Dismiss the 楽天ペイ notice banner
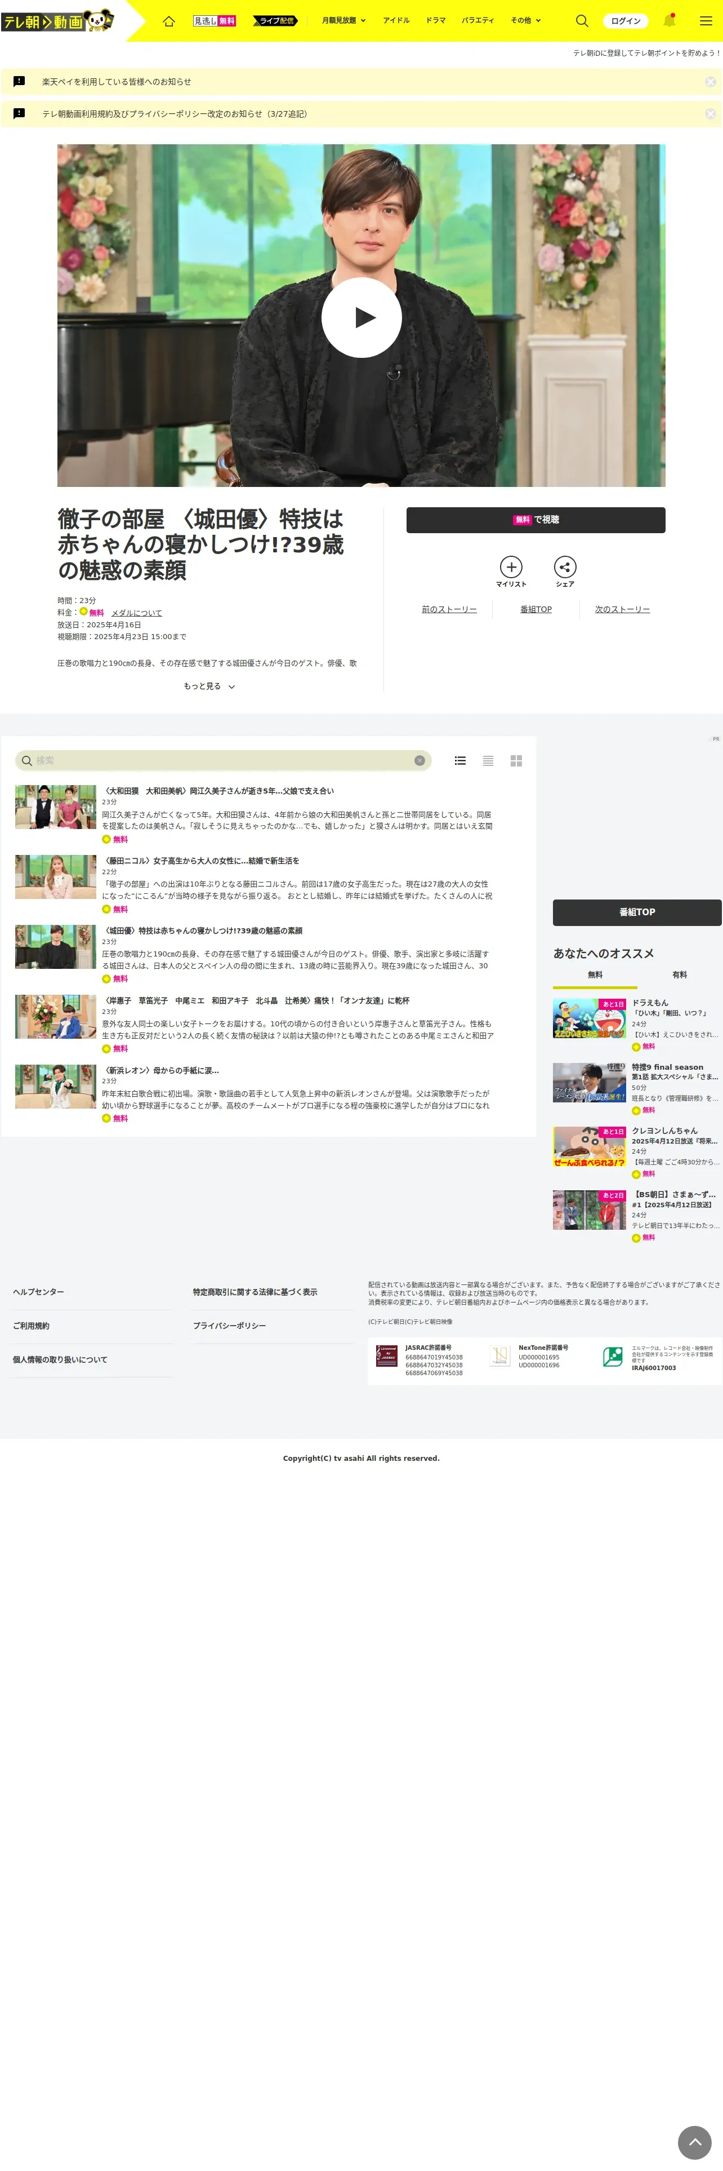Viewport: 723px width, 2171px height. [711, 82]
